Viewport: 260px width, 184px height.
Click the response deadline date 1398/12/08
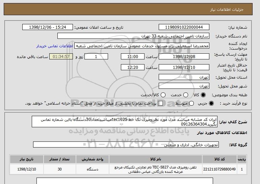point(184,56)
